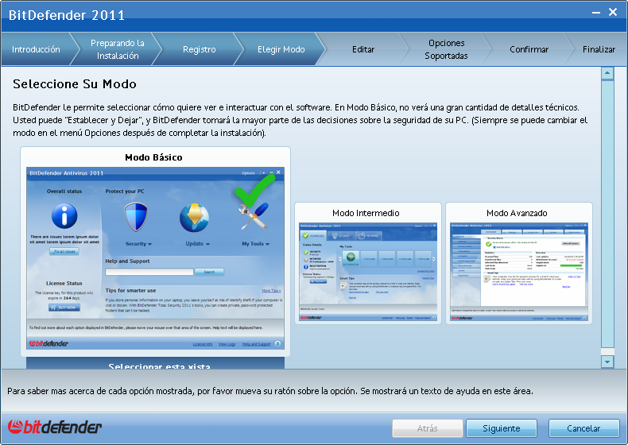Open the Finalizar step
Image resolution: width=628 pixels, height=445 pixels.
click(599, 49)
